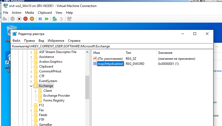
Task: Click the Start (power on) VM icon
Action: (13, 19)
